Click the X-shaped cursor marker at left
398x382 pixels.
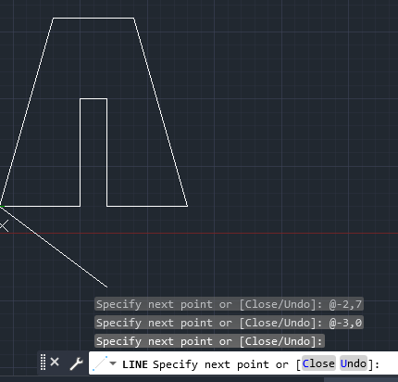click(4, 226)
